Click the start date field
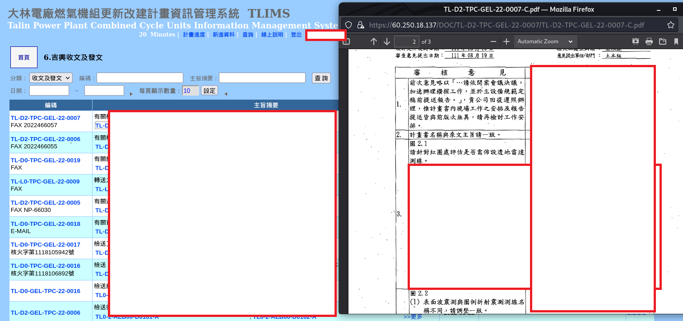 click(49, 91)
